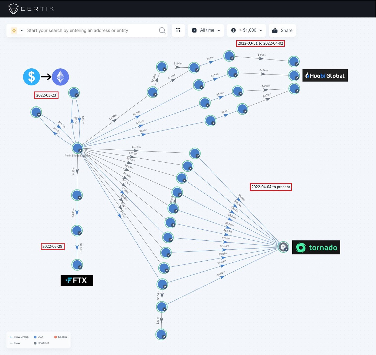The height and width of the screenshot is (355, 376).
Task: Select the Ronin Bridge Exploiter node
Action: point(77,148)
